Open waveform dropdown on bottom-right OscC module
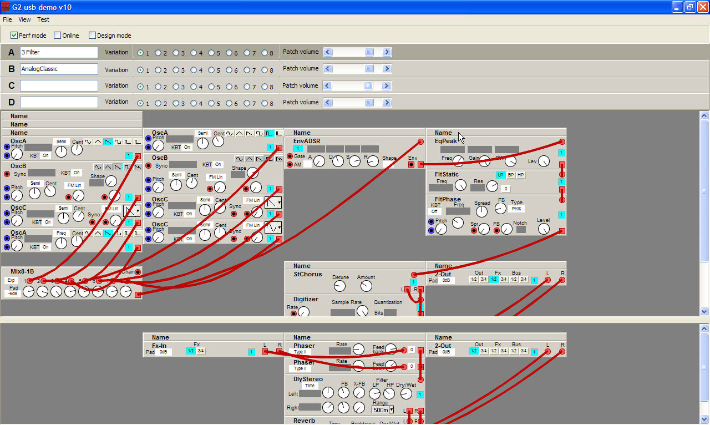Image resolution: width=710 pixels, height=425 pixels. pyautogui.click(x=273, y=227)
